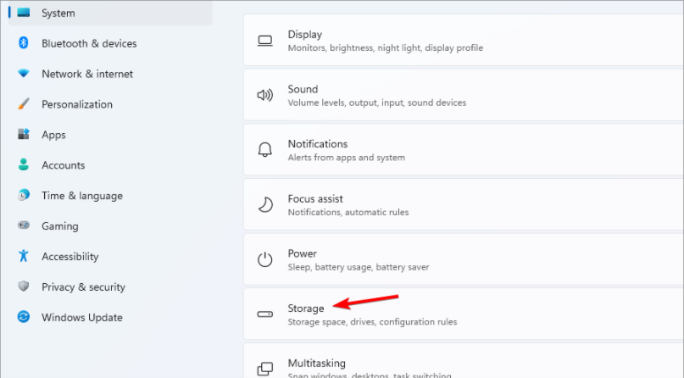Select System in the sidebar
684x378 pixels.
click(x=58, y=13)
